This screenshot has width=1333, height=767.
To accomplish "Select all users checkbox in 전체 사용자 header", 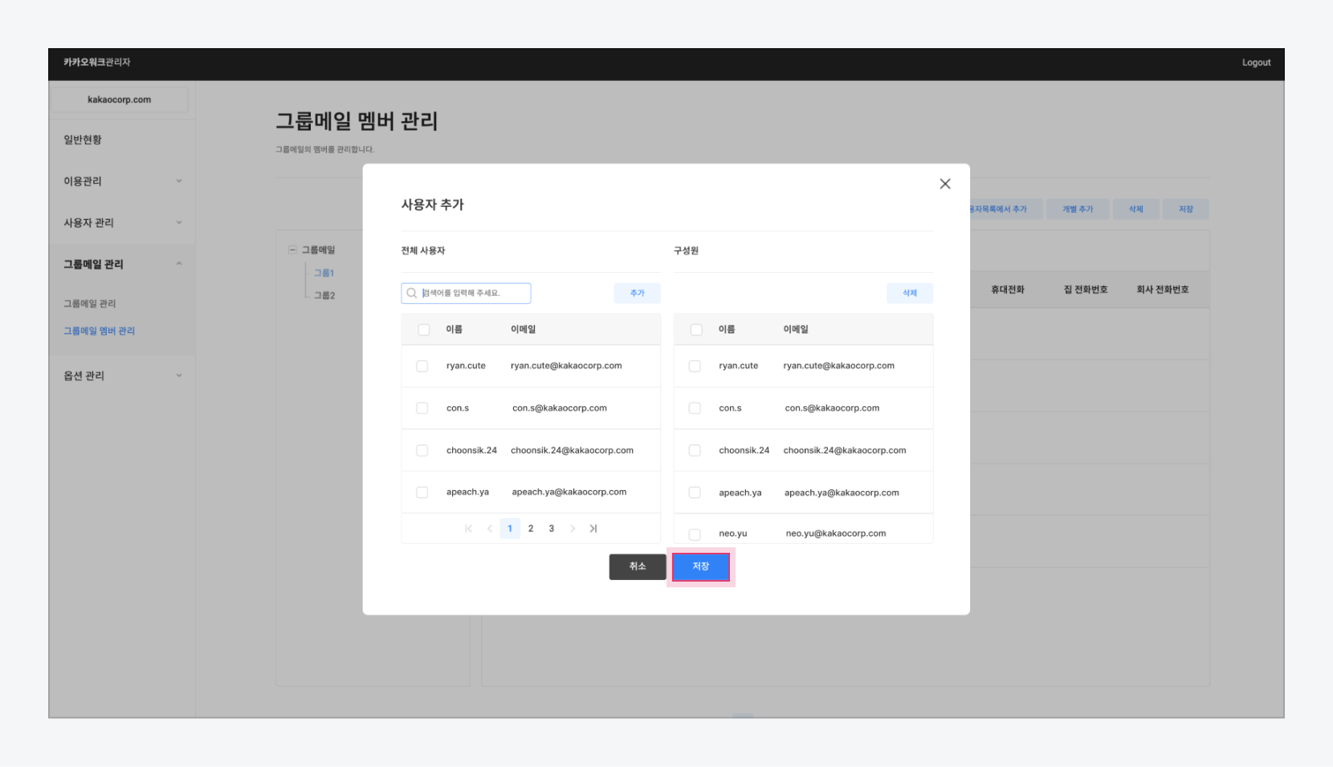I will coord(423,330).
